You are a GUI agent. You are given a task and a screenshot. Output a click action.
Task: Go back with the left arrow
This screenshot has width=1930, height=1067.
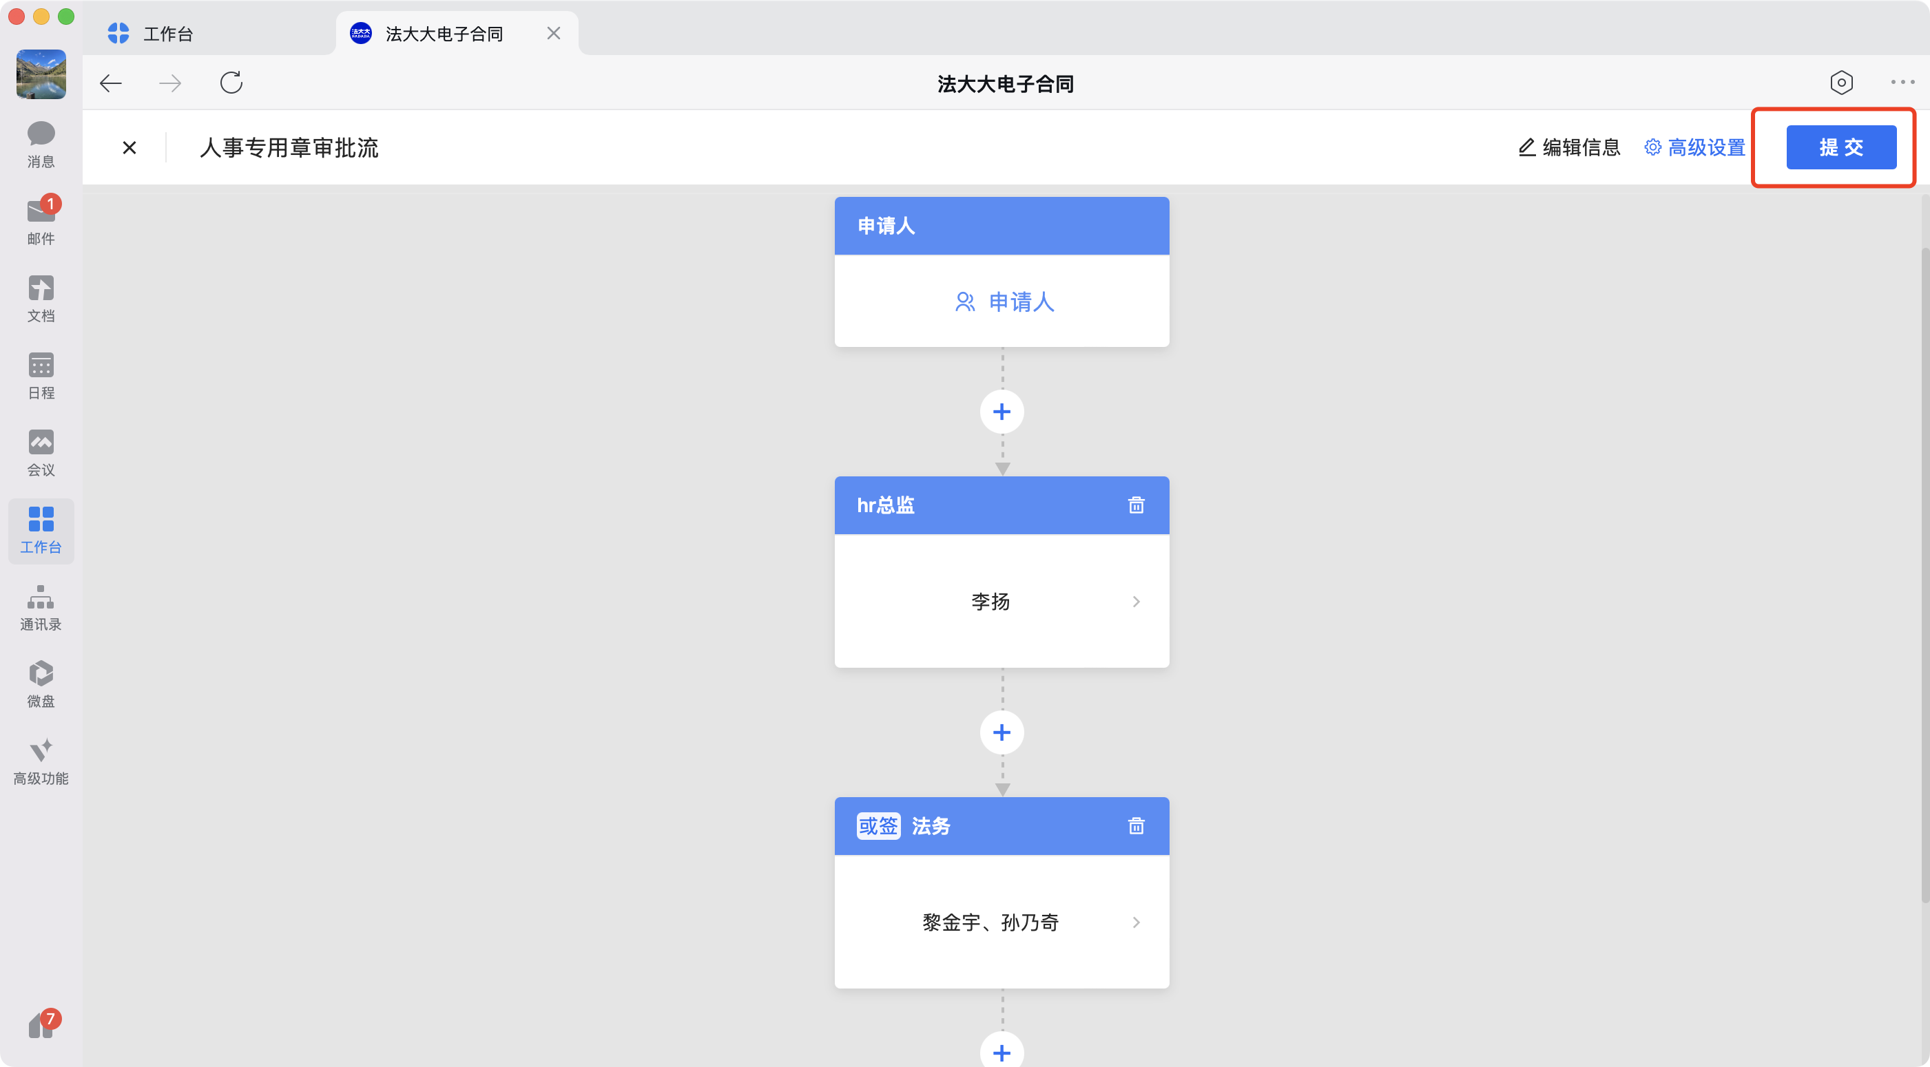coord(111,83)
